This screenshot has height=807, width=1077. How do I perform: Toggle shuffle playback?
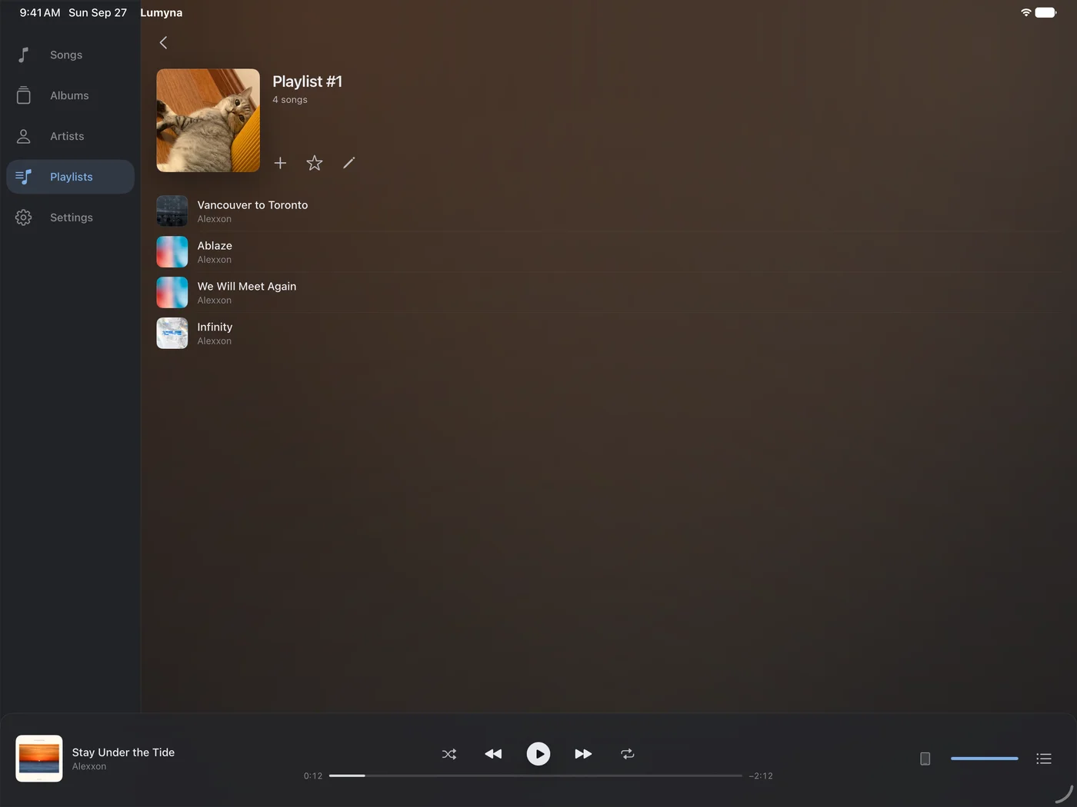pos(449,754)
